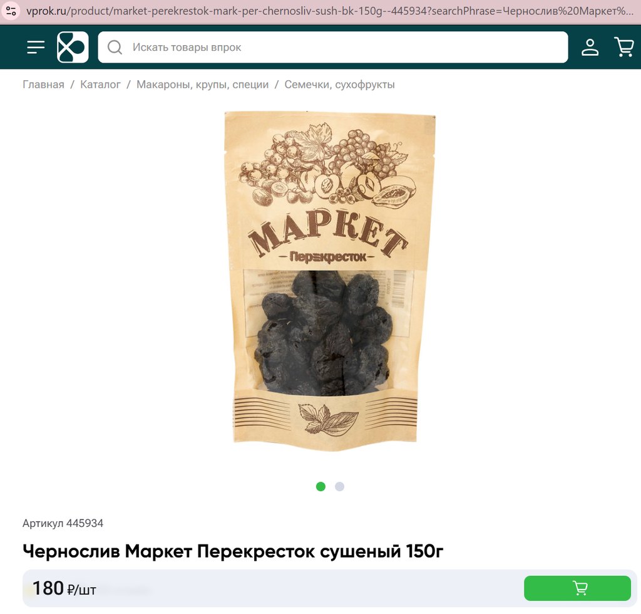Click the magnifier search icon

pos(115,47)
